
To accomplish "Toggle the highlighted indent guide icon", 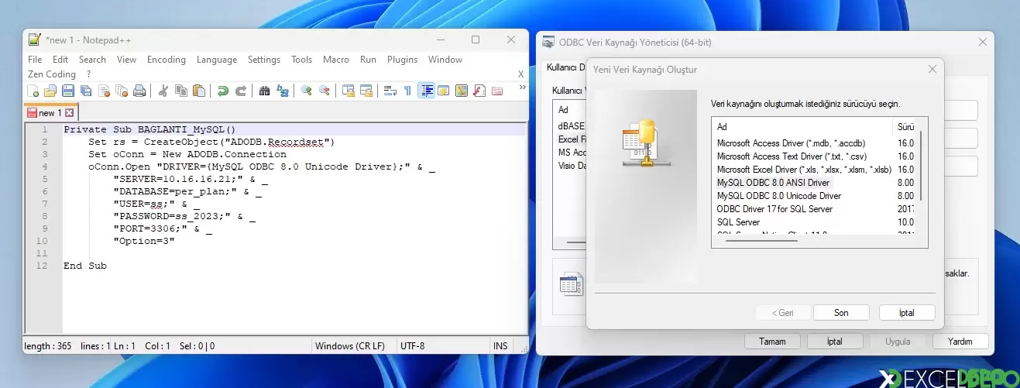I will pyautogui.click(x=426, y=91).
